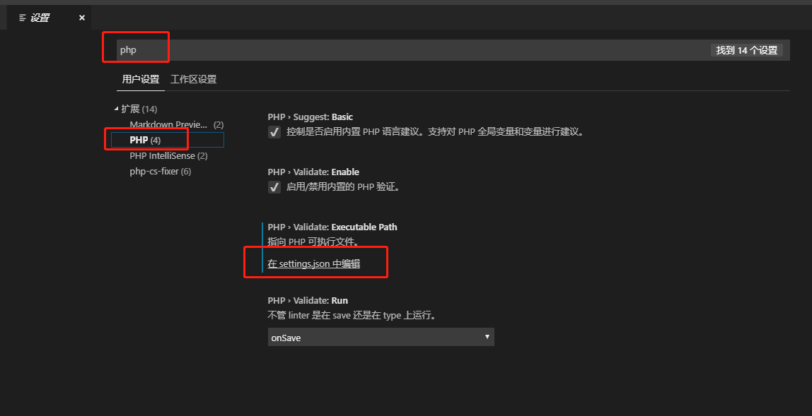Disable PHP Validate: Enable

point(274,186)
